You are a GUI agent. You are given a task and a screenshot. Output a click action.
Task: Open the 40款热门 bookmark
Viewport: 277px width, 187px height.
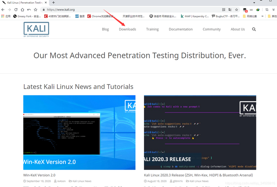point(58,16)
